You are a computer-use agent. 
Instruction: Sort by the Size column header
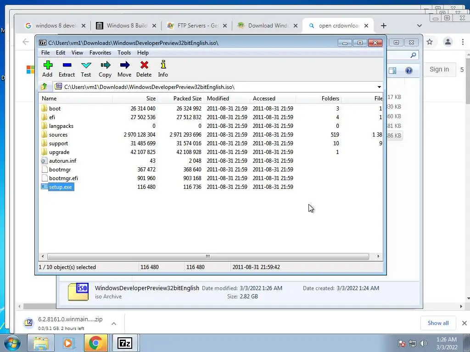[x=135, y=99]
